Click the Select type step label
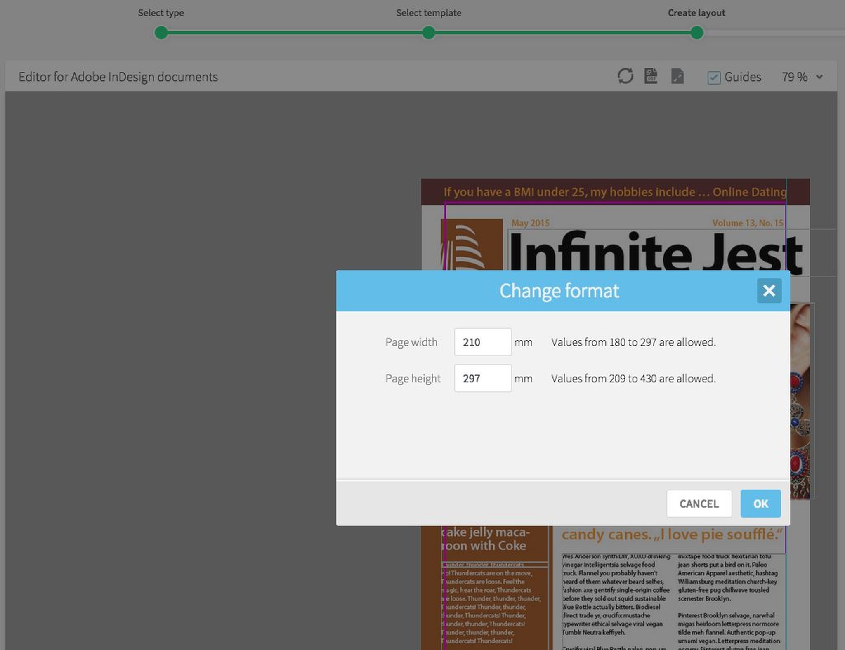 click(161, 13)
